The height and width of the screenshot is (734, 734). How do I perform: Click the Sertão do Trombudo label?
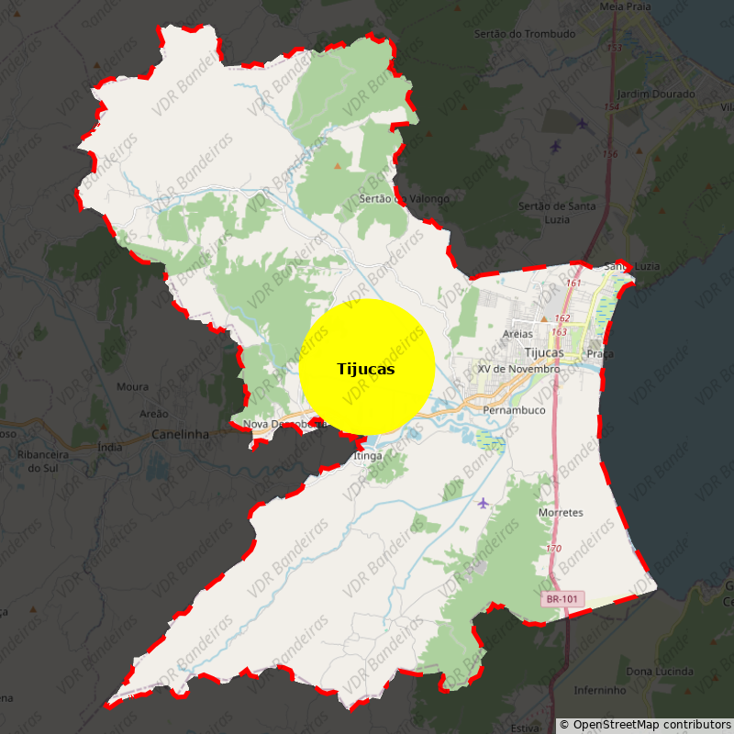click(525, 34)
